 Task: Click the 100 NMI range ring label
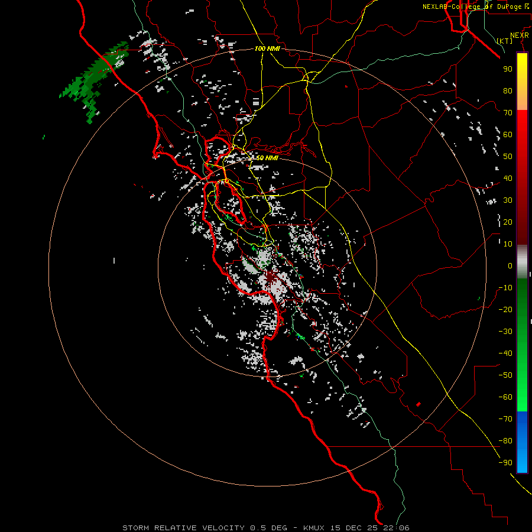[x=267, y=49]
